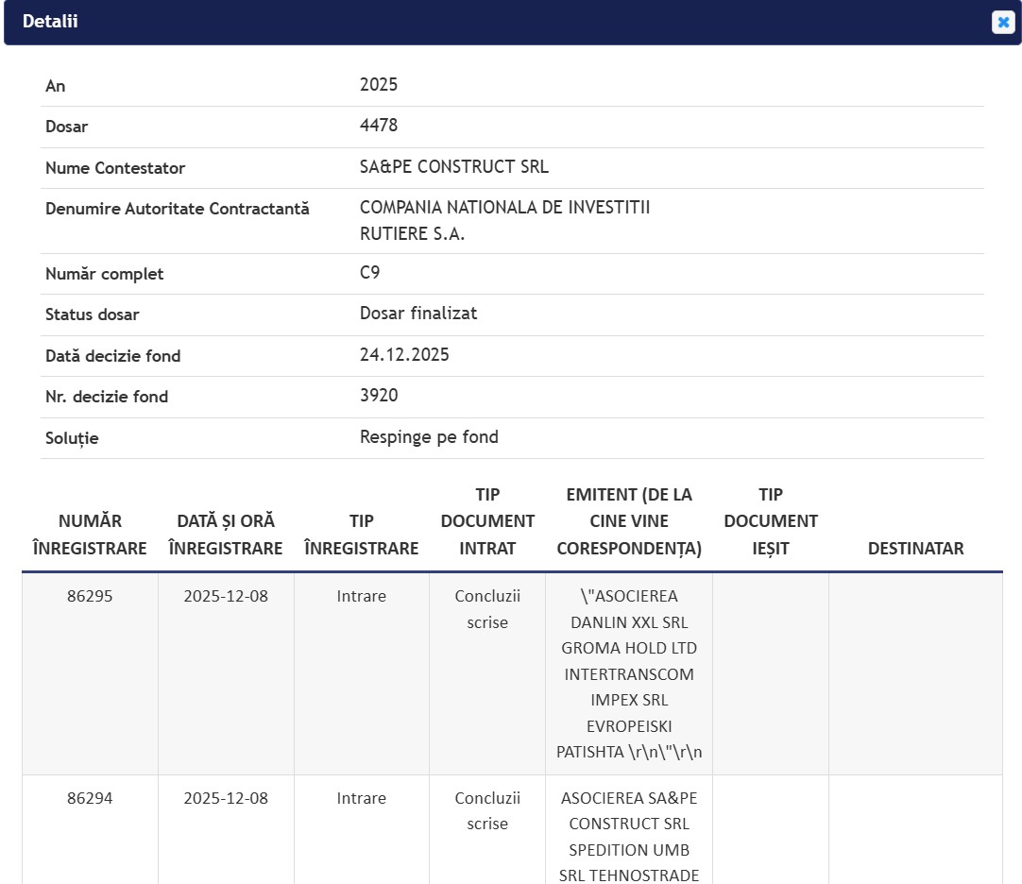Viewport: 1022px width, 884px height.
Task: Click the Tip Înregistrare column header
Action: pos(361,535)
